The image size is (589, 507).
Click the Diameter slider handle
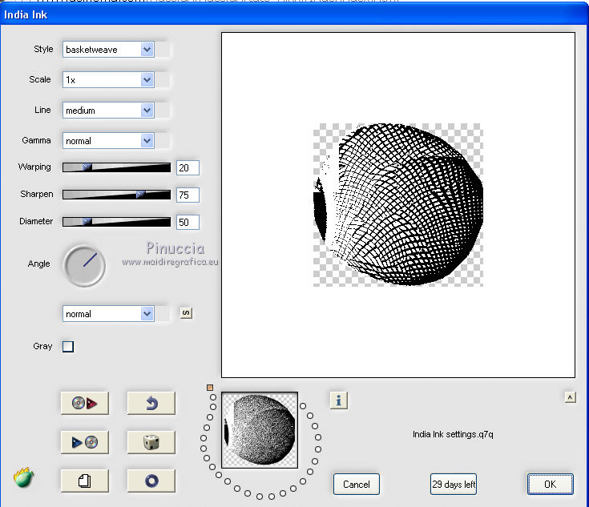pos(87,222)
